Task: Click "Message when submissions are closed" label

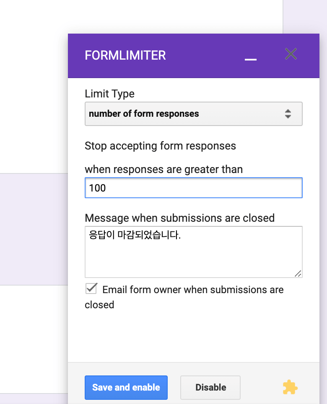Action: tap(179, 218)
